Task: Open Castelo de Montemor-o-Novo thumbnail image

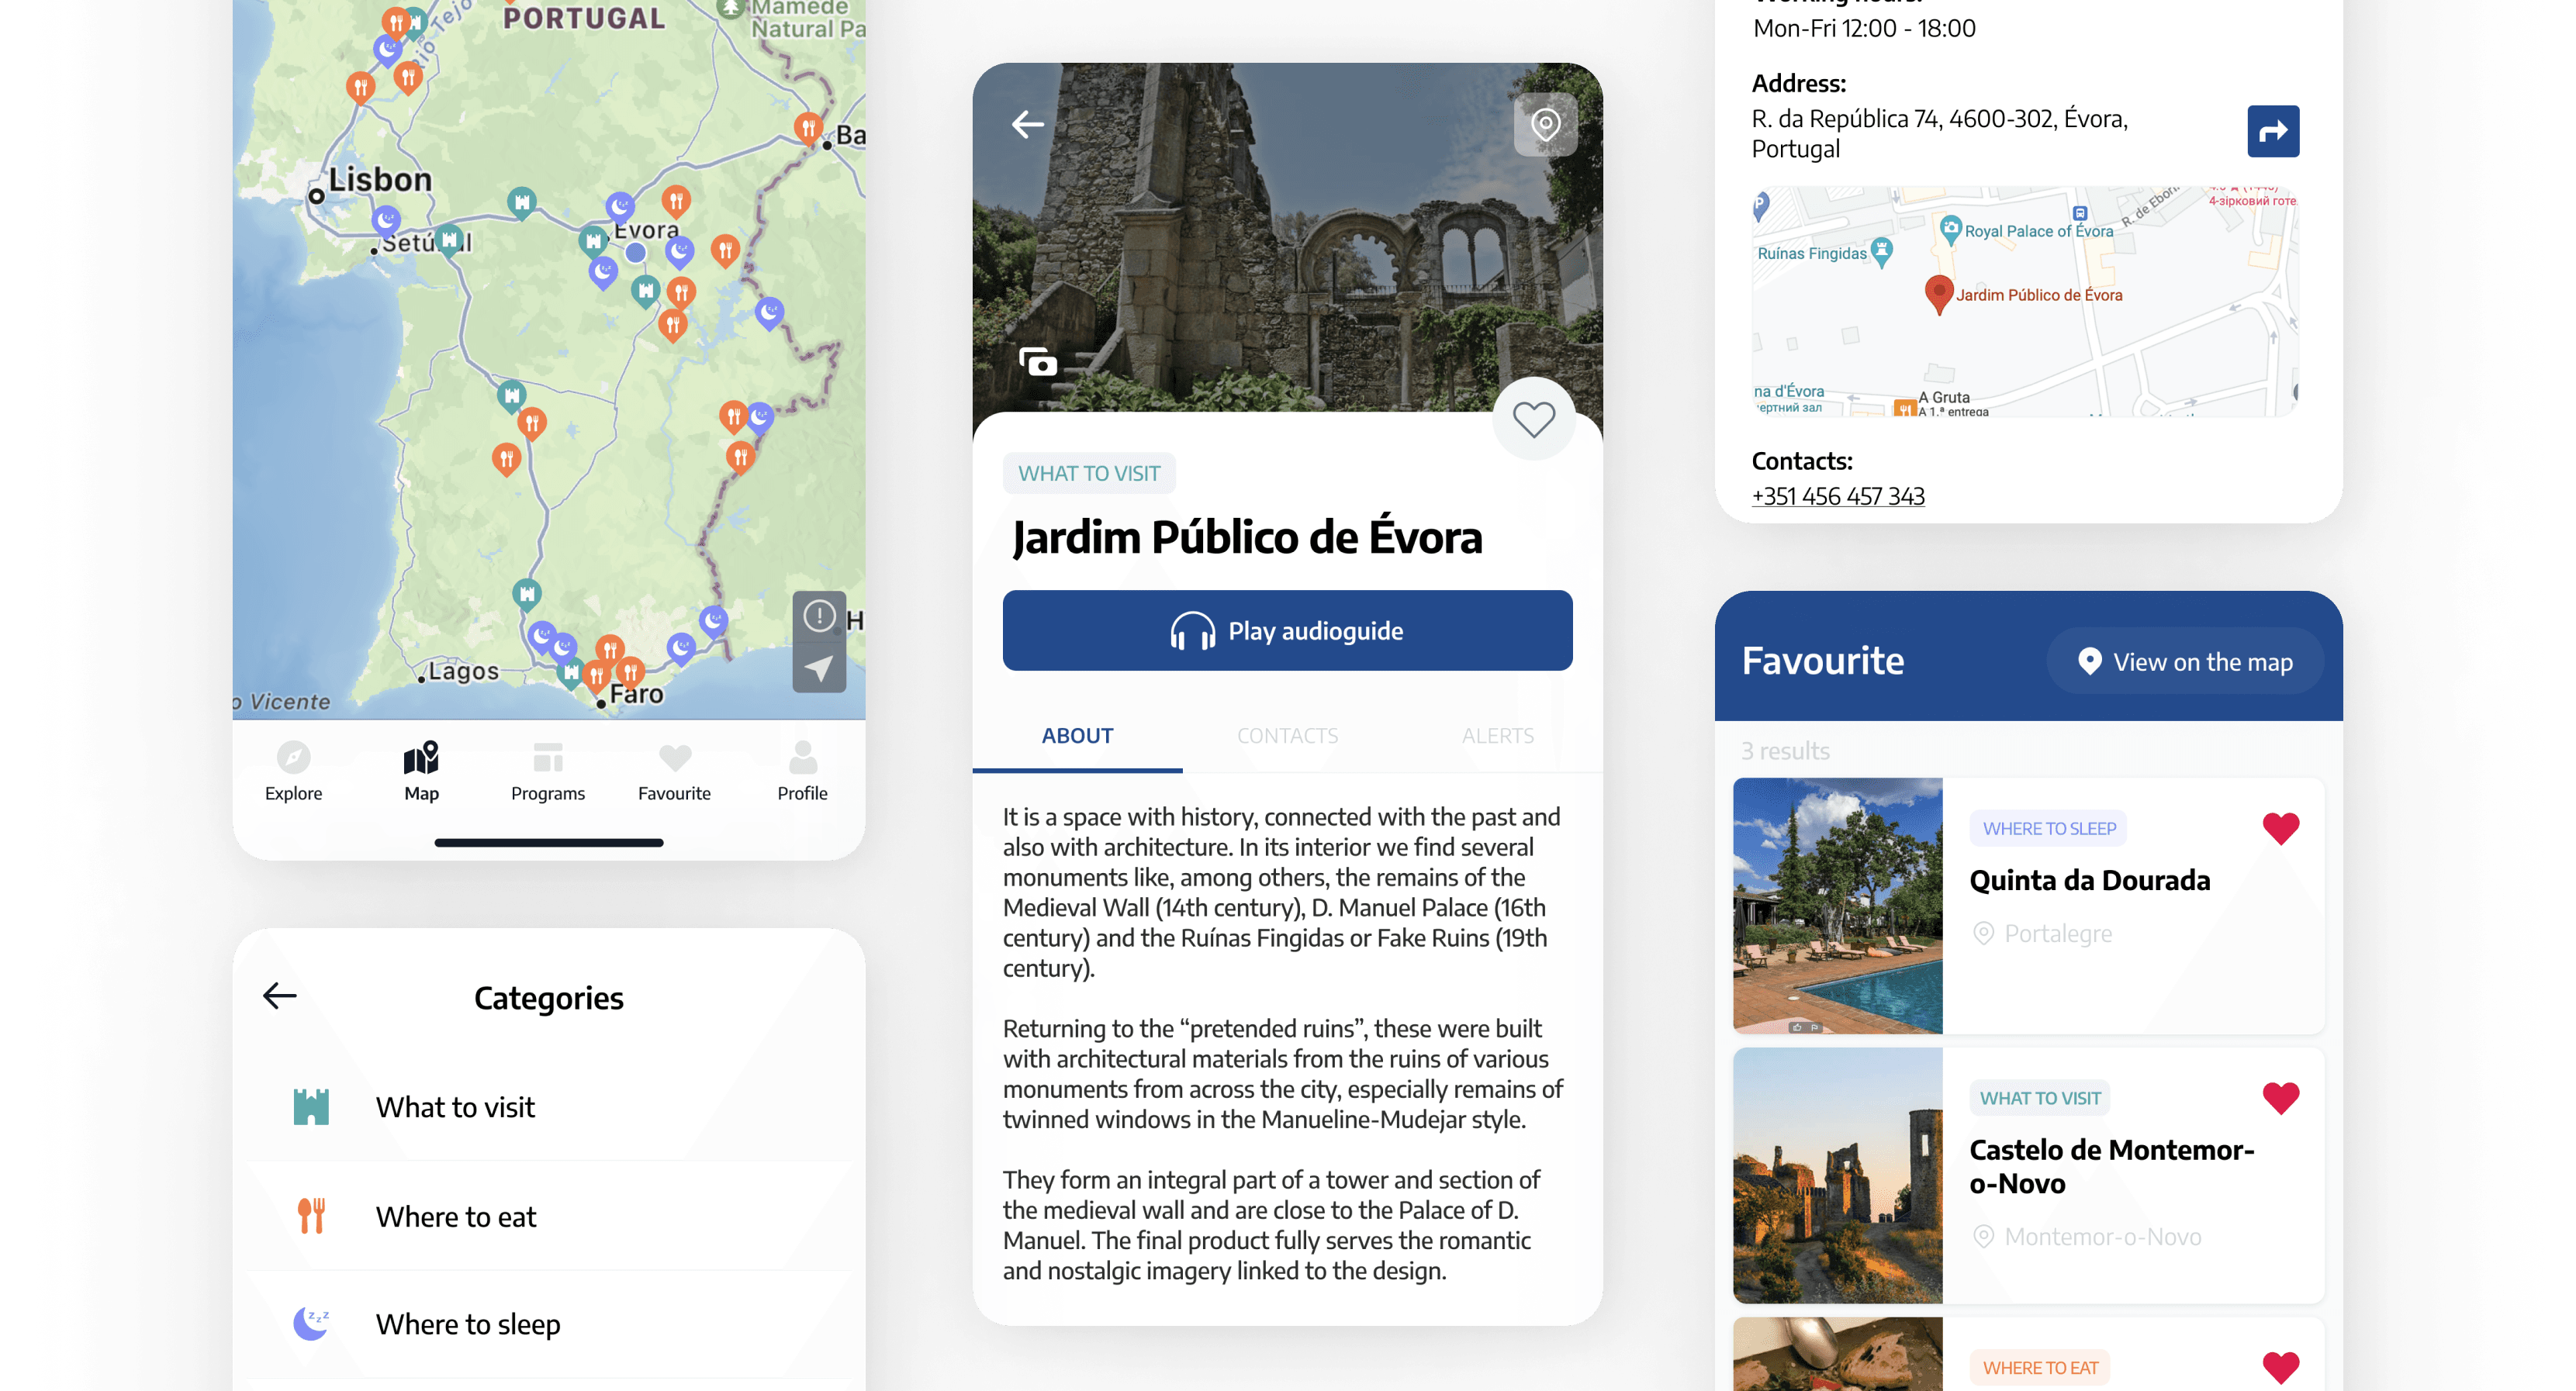Action: pyautogui.click(x=1837, y=1176)
